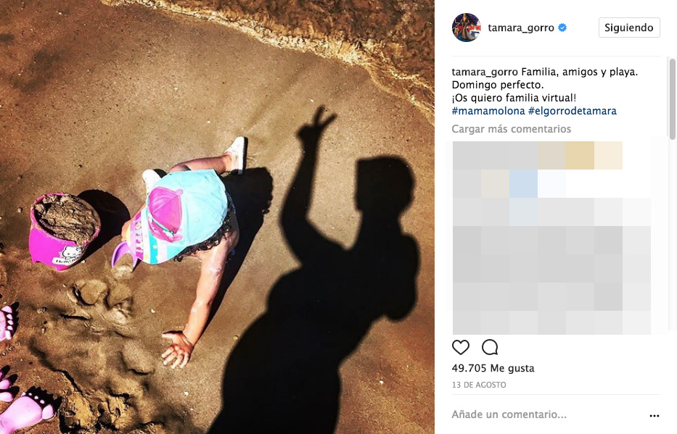Screen dimensions: 677x434
Task: Open tamara_gorro profile picture avatar
Action: tap(467, 28)
